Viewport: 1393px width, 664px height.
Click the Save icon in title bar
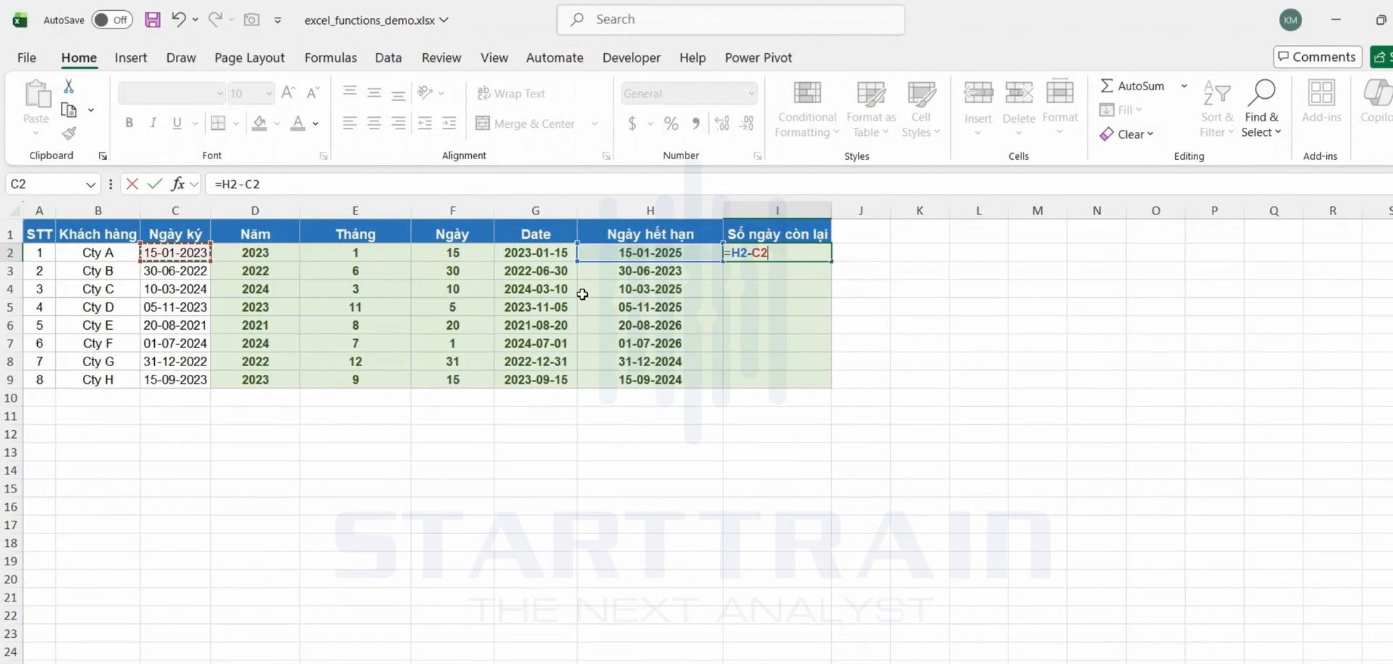(x=153, y=20)
